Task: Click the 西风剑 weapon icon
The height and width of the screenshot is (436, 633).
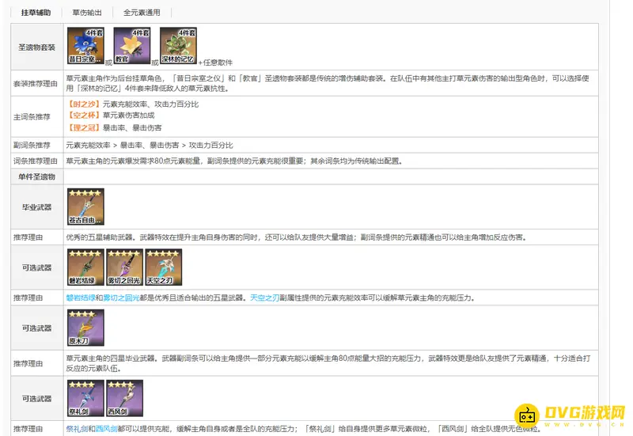Action: tap(124, 398)
